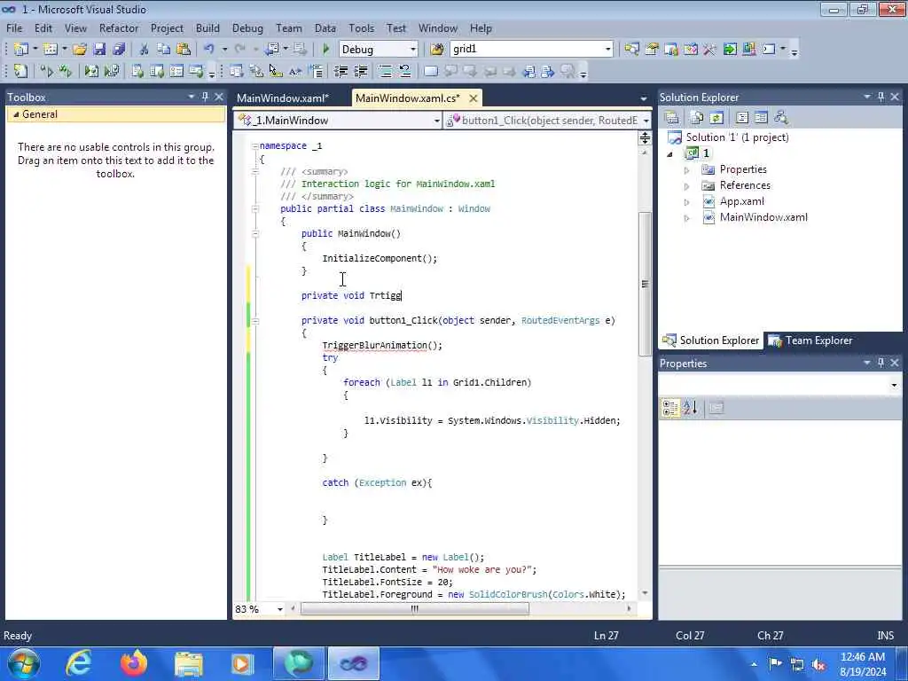Open Debug configuration dropdown
This screenshot has height=681, width=908.
[x=413, y=50]
